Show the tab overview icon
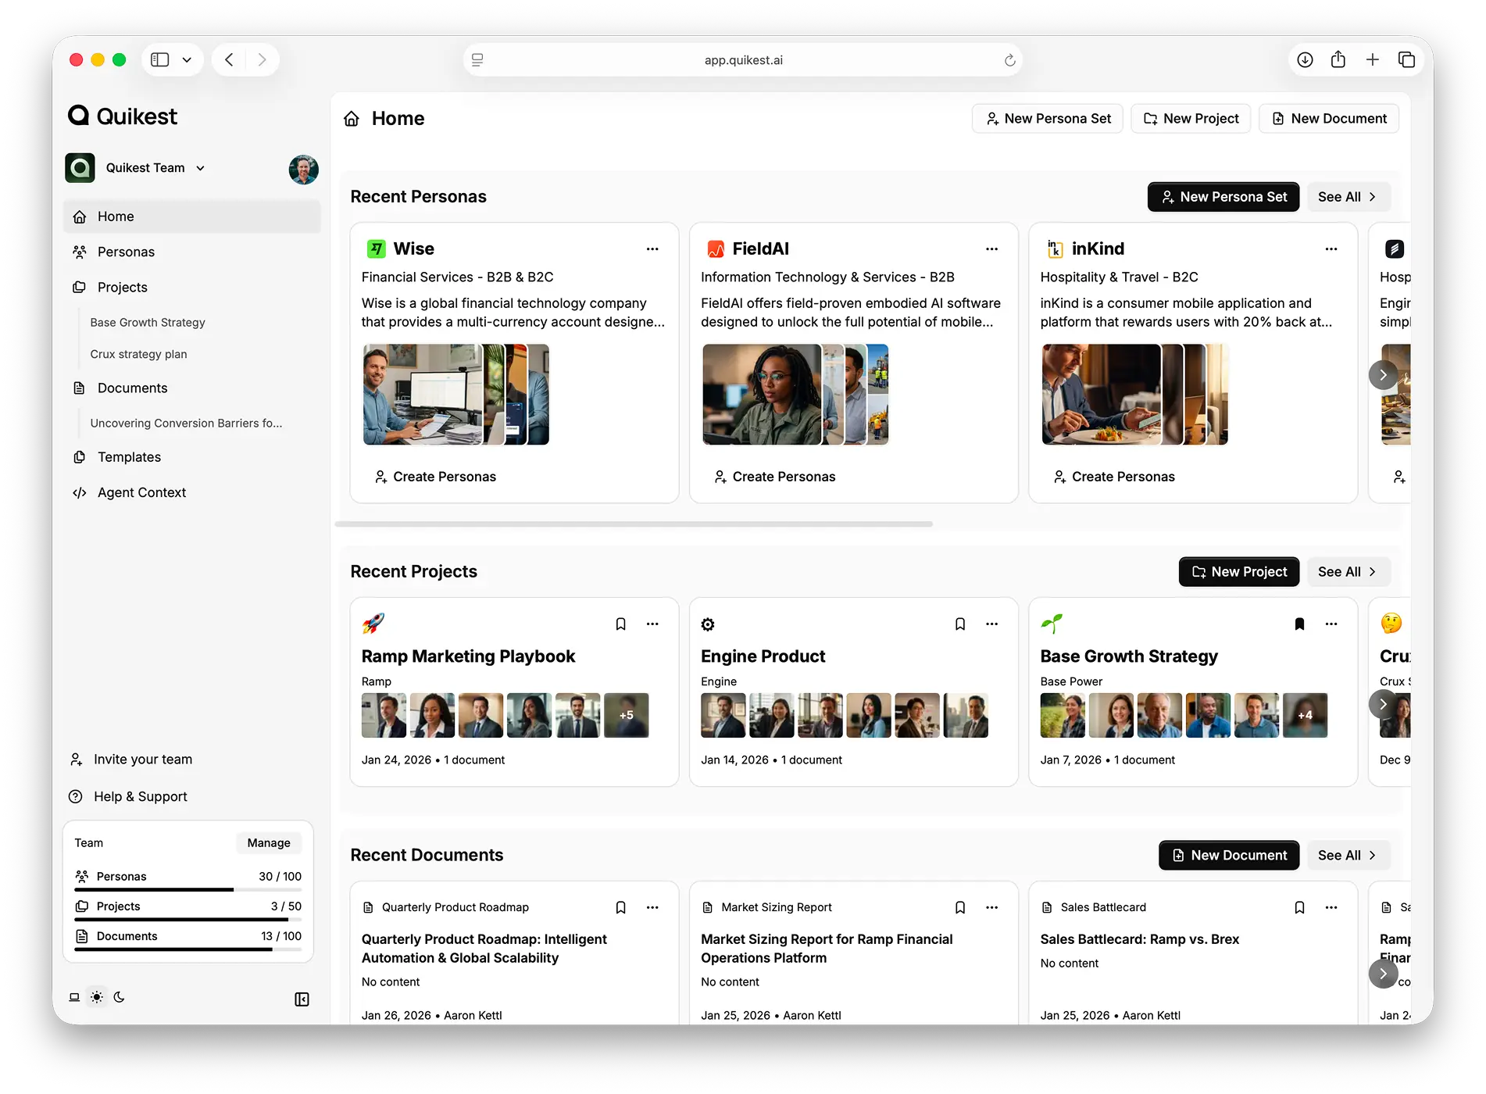The height and width of the screenshot is (1094, 1486). click(x=1406, y=60)
